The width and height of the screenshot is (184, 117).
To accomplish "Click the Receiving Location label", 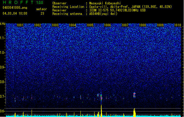I will [68, 7].
